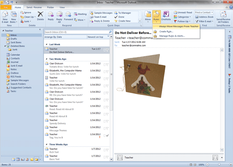This screenshot has width=233, height=167.
Task: Click the search magnifier in Search Inbox
Action: click(x=110, y=32)
